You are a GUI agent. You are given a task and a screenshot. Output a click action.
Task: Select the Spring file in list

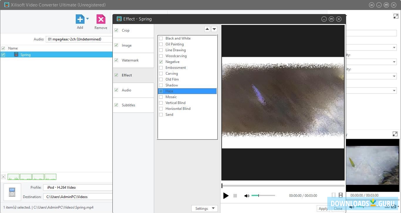(25, 55)
